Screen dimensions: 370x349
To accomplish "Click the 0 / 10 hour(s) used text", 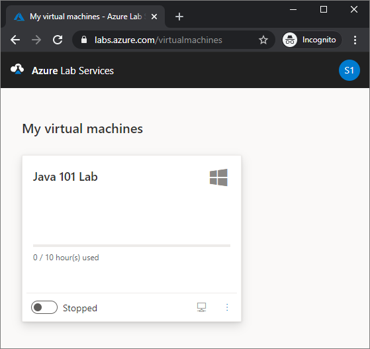I will [66, 258].
